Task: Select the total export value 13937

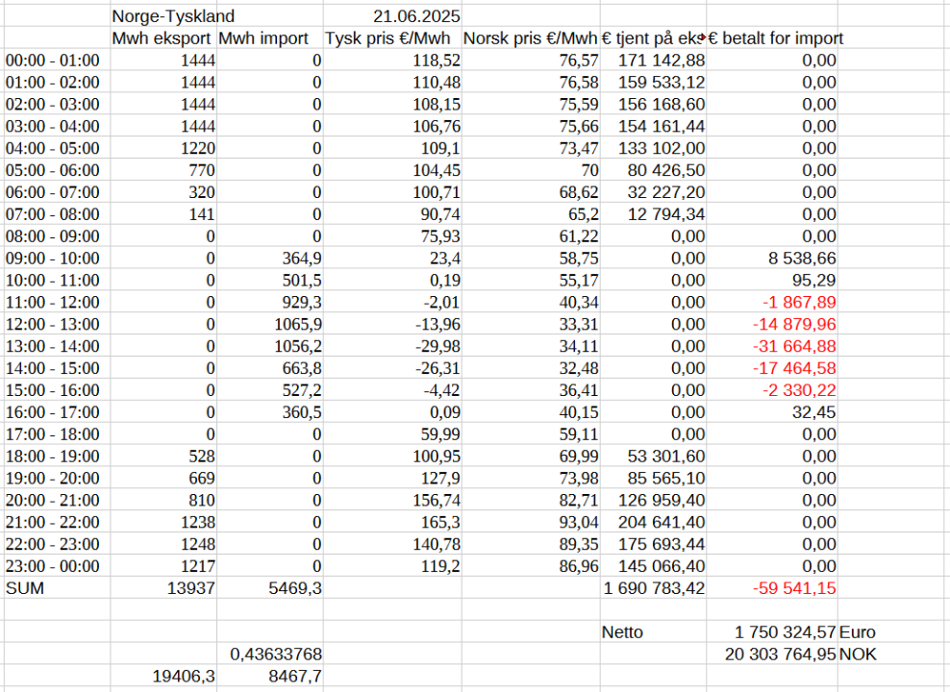Action: click(x=192, y=588)
